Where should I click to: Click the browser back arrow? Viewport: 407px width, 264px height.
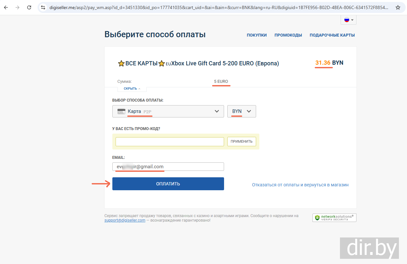[6, 7]
